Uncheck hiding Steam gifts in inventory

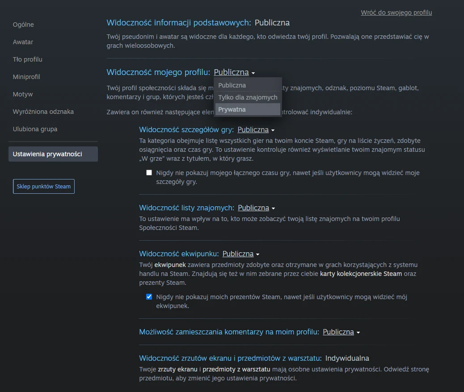(149, 296)
